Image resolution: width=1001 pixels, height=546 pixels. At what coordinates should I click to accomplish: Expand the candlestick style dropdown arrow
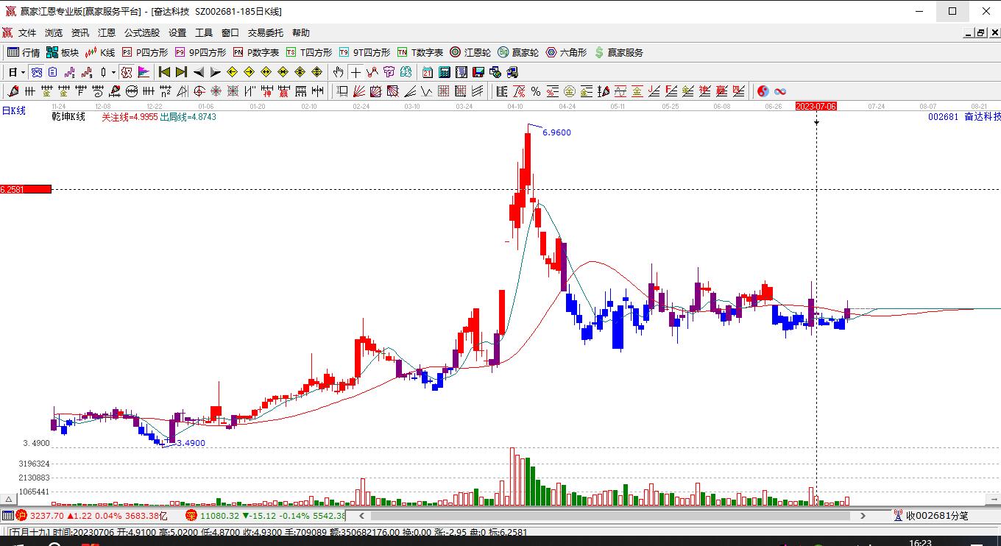tap(113, 72)
